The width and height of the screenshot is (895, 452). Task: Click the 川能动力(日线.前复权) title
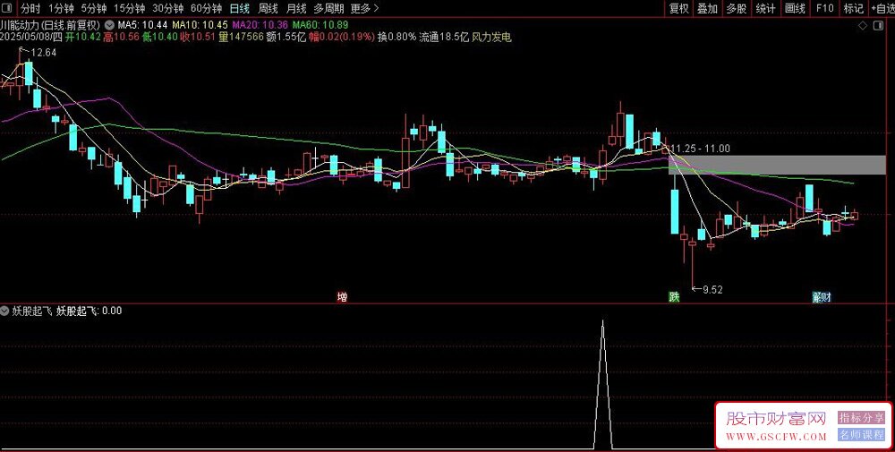coord(51,25)
